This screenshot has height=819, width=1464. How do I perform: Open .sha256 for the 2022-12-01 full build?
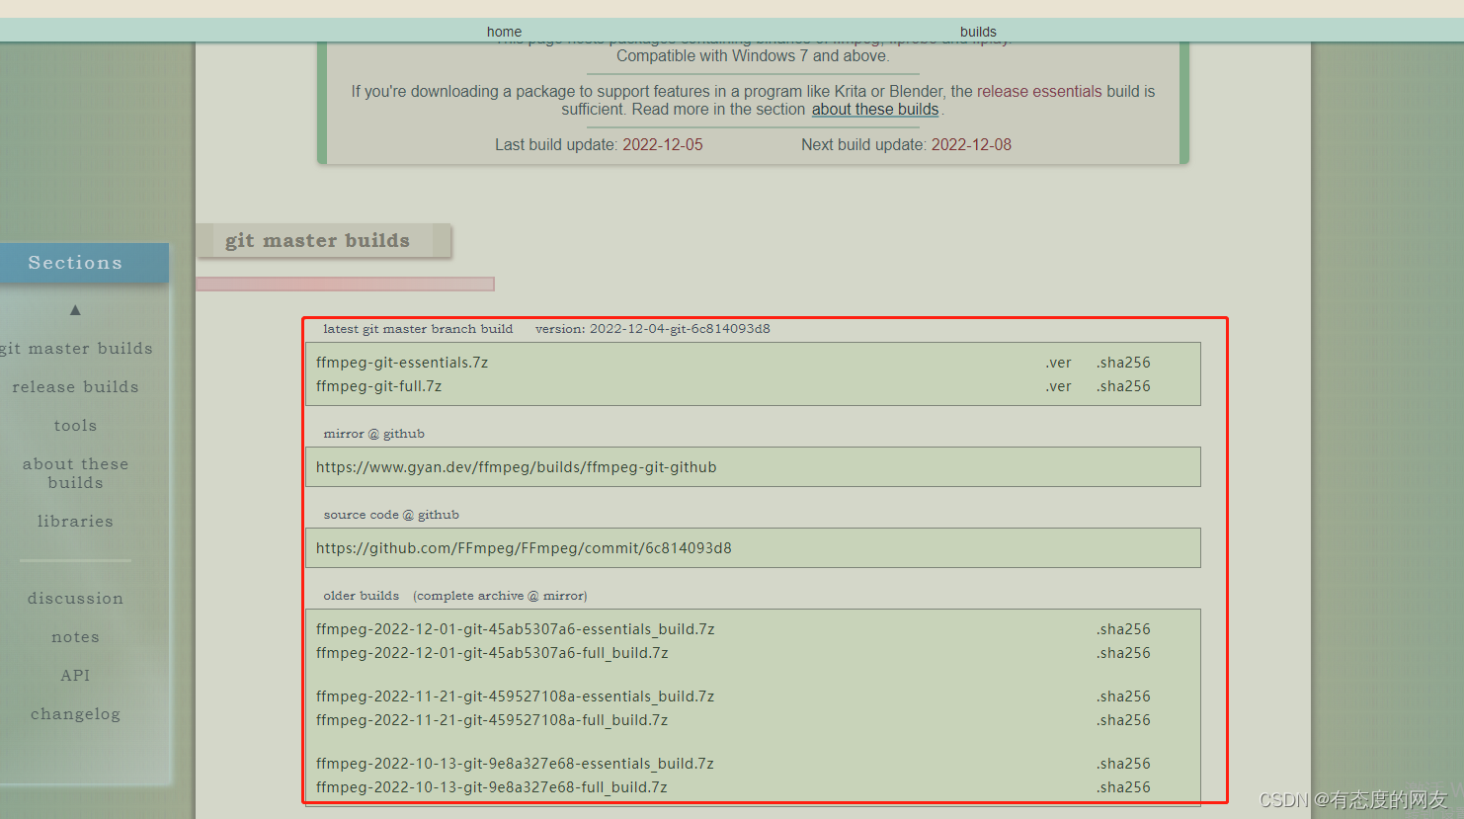[x=1123, y=653]
